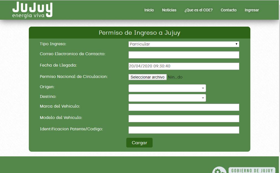Image resolution: width=280 pixels, height=173 pixels.
Task: Click the Seleccionar archivo button
Action: (x=148, y=77)
